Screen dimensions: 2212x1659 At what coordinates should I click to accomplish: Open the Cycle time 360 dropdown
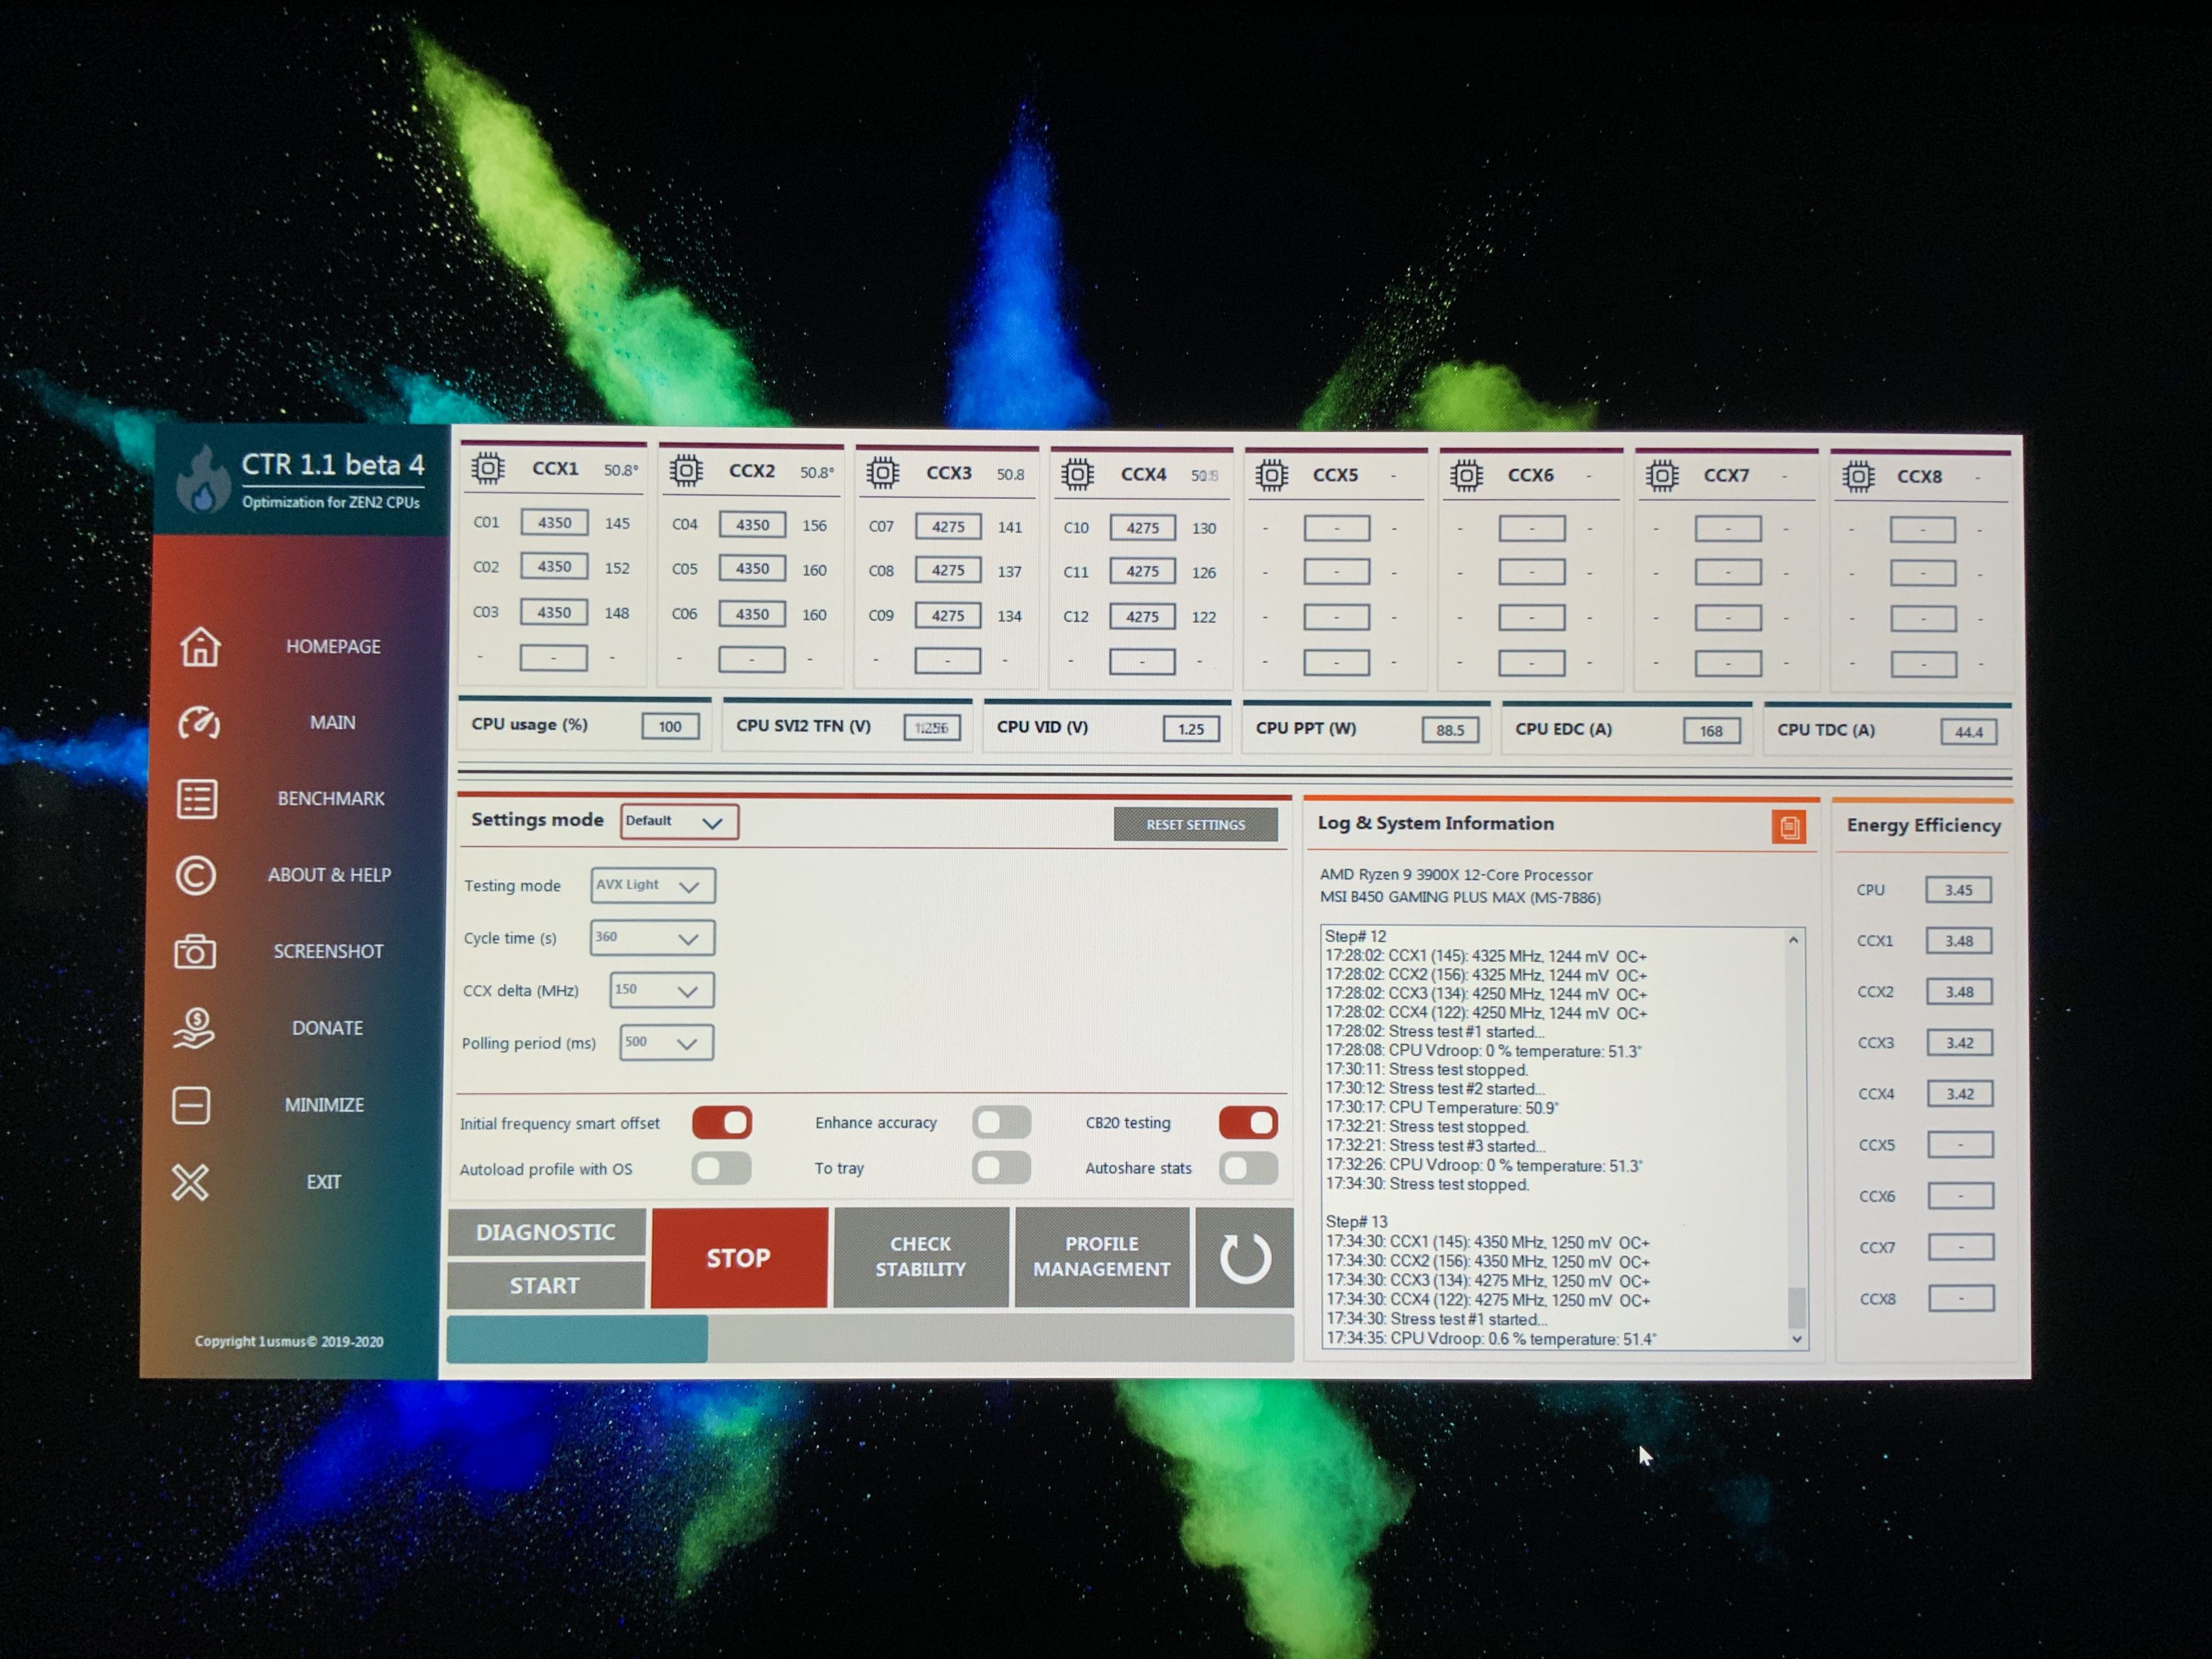coord(652,938)
